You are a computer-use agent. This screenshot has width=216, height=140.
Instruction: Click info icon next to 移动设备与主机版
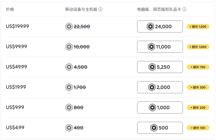(100, 9)
